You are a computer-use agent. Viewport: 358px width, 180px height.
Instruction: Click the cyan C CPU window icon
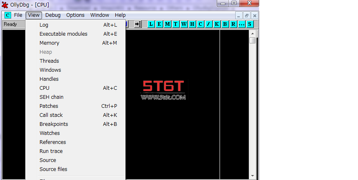coord(8,15)
